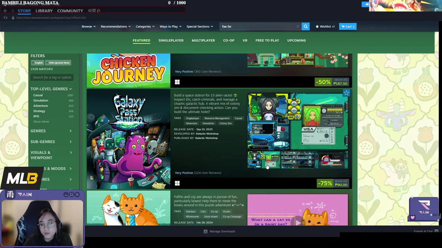
Task: Expand the Sub-Genres filter section
Action: click(51, 142)
